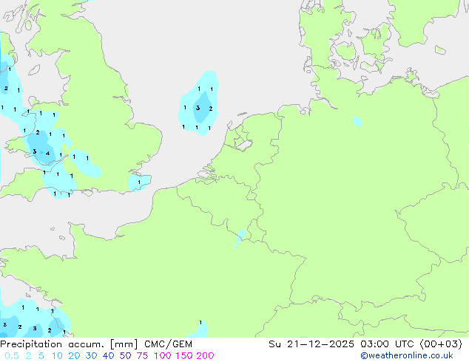
Task: Click the '03:00 UTC' time text
Action: [x=387, y=344]
